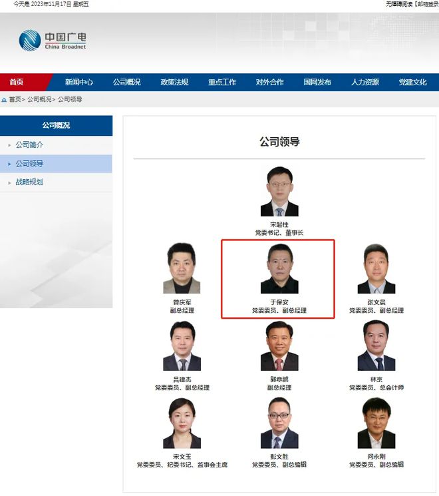
Task: Open the 政策法规 navigation item
Action: coord(174,83)
